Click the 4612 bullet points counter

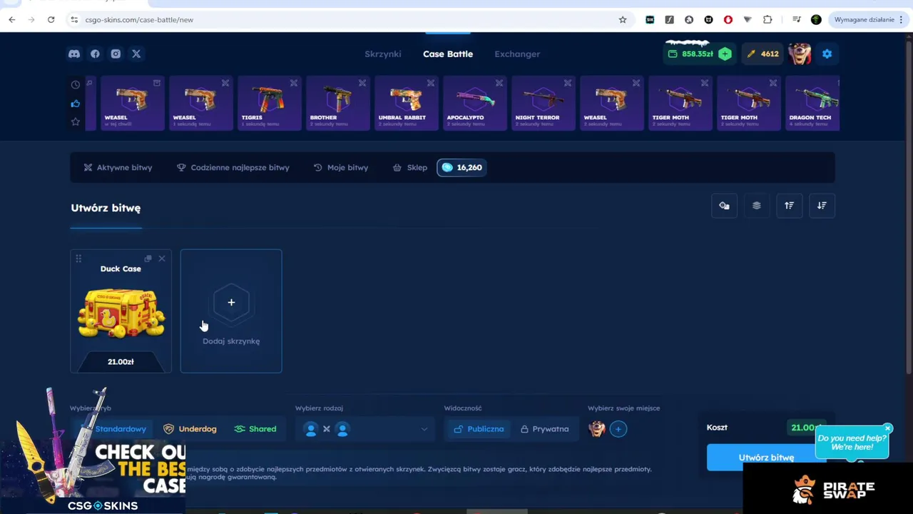tap(762, 54)
